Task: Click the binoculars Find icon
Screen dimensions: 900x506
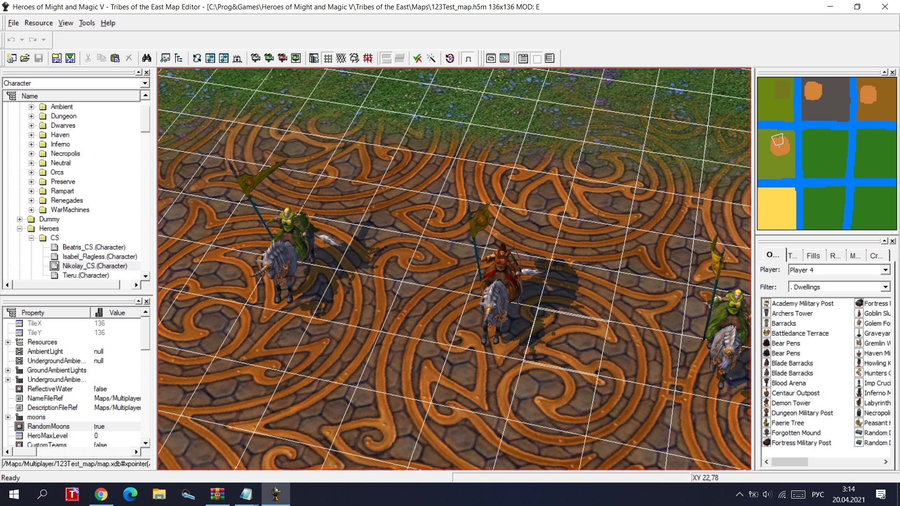Action: click(147, 58)
